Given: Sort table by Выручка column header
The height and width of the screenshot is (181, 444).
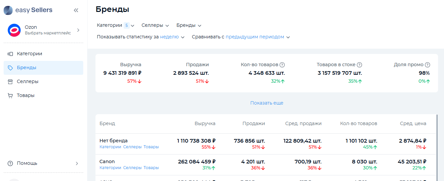Looking at the screenshot, I should tap(205, 123).
